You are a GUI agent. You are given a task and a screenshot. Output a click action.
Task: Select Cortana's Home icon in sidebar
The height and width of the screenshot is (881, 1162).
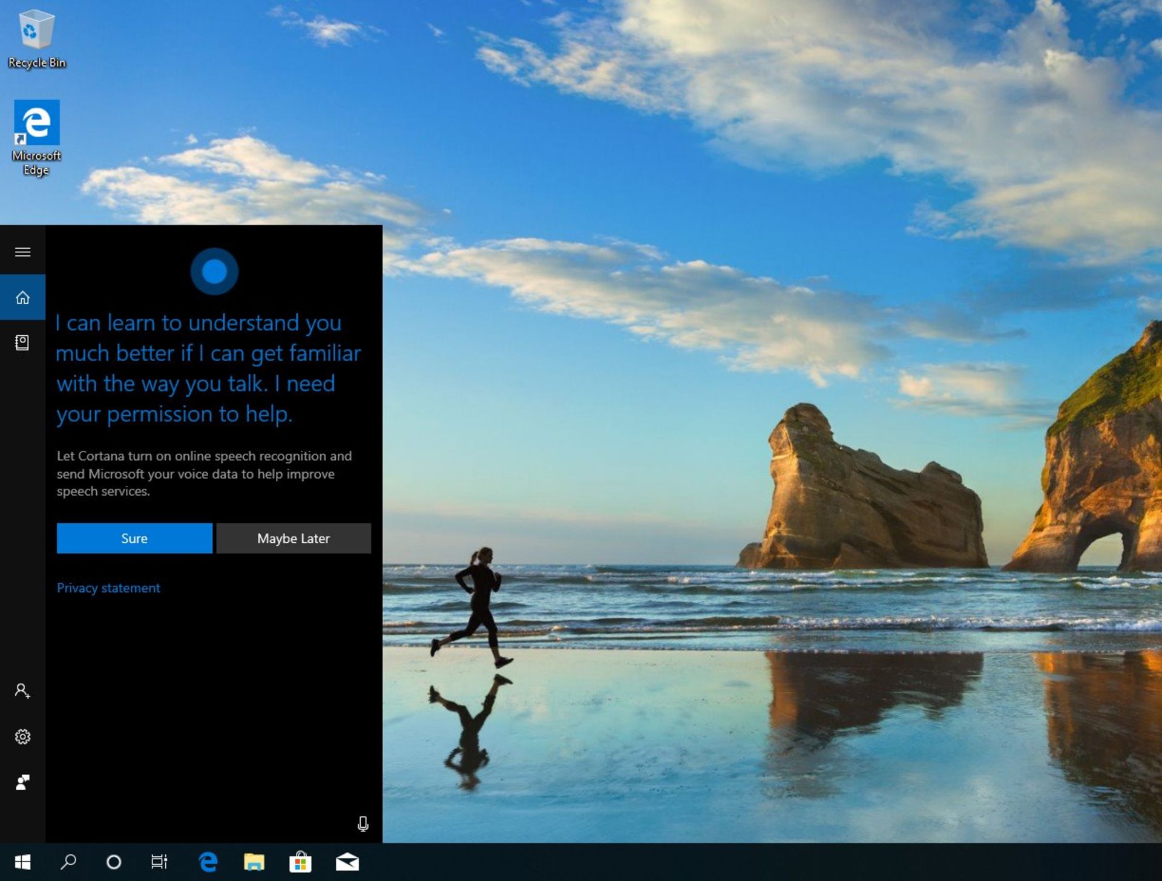point(23,297)
